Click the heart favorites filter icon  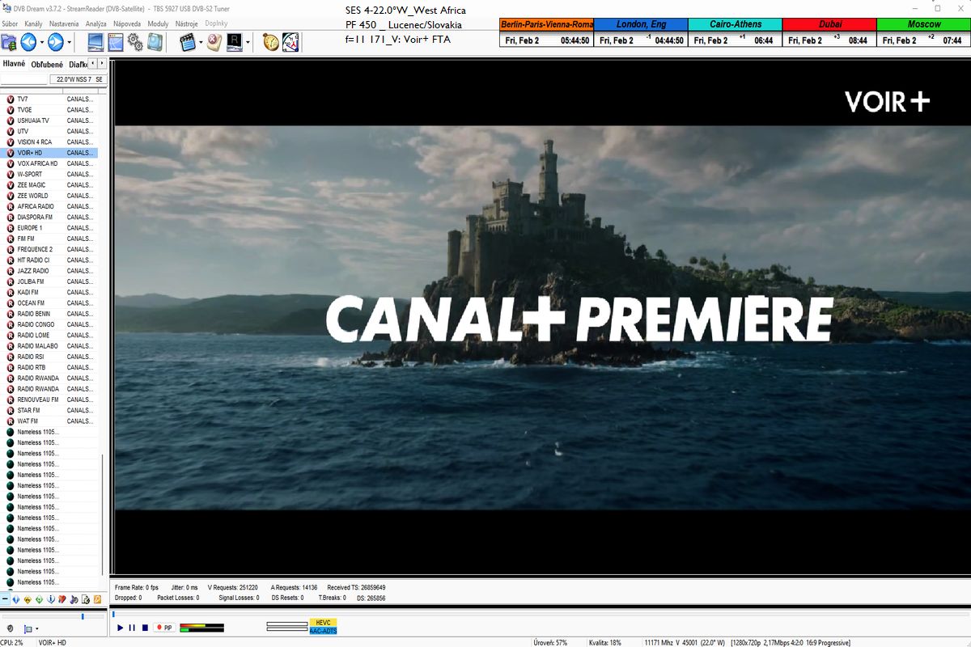click(62, 599)
